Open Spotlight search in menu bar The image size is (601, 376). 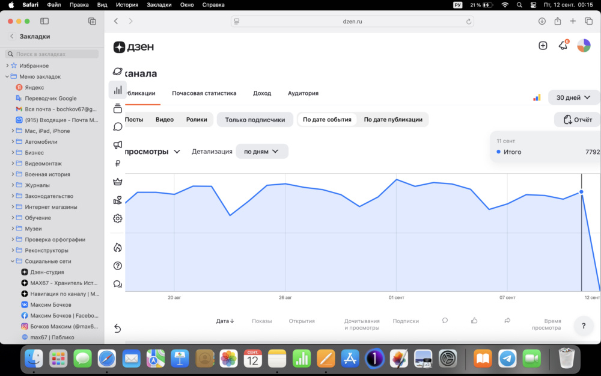[x=519, y=5]
